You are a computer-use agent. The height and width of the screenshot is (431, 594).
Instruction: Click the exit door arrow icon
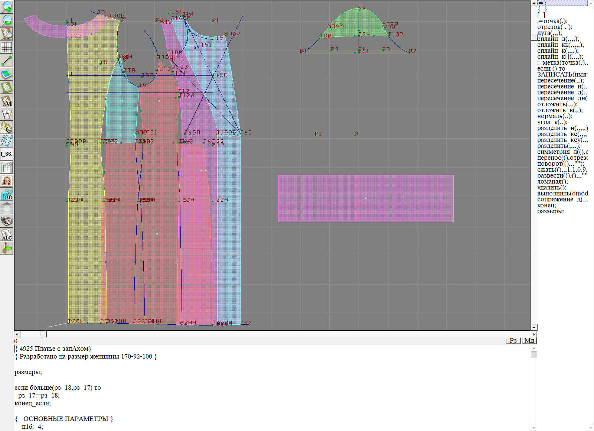(x=7, y=248)
